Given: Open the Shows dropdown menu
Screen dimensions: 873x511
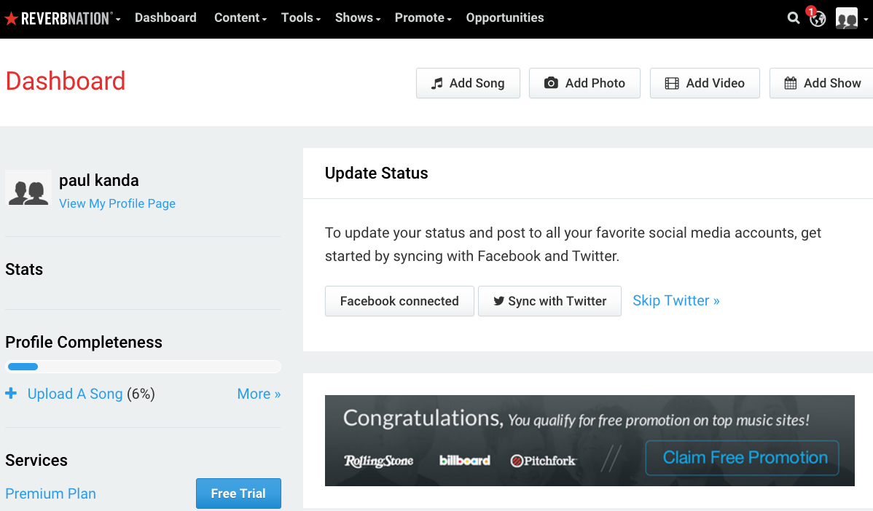Looking at the screenshot, I should tap(358, 17).
